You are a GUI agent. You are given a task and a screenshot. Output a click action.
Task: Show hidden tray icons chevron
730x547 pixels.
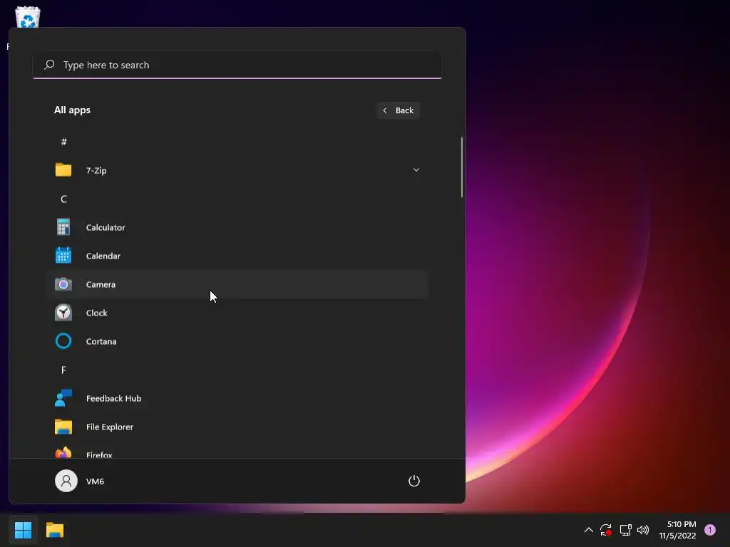588,530
